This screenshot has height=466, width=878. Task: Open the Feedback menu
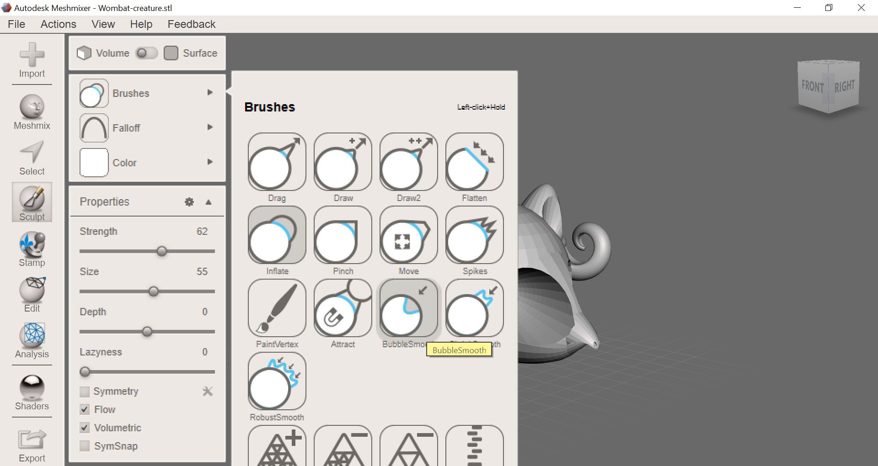pos(191,24)
